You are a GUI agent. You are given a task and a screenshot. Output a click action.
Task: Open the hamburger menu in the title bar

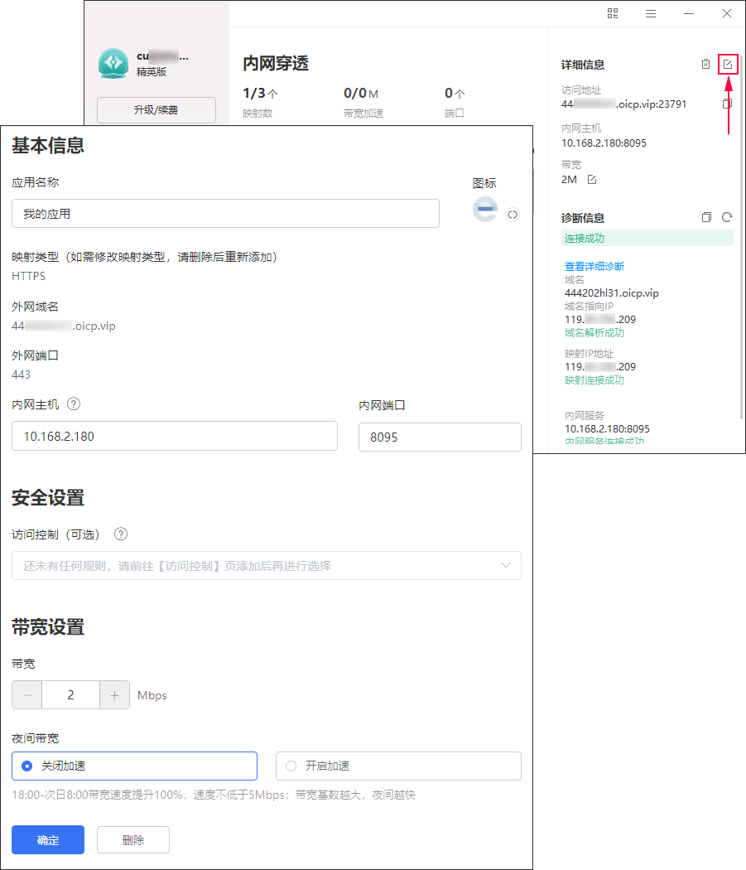650,13
